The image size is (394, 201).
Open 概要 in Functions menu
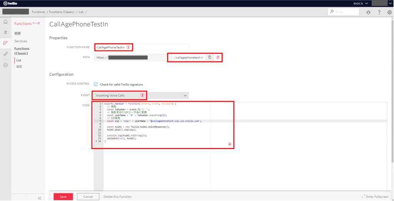[18, 33]
